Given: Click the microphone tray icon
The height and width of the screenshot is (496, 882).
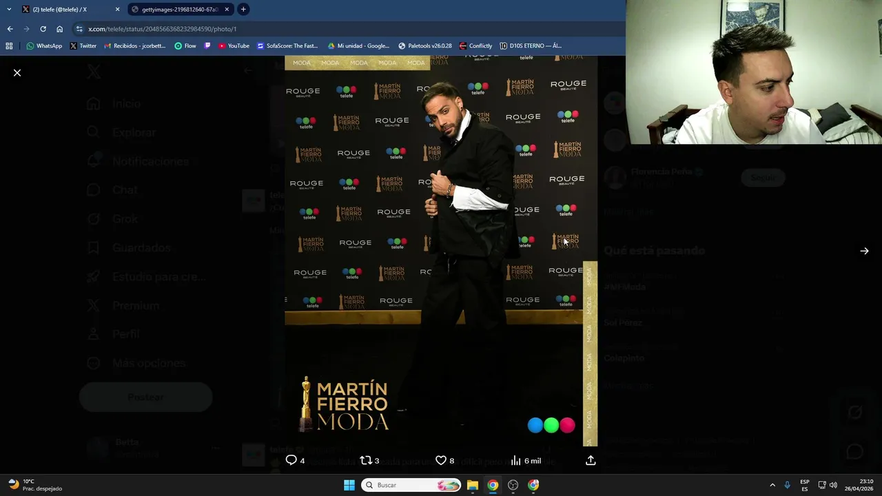Looking at the screenshot, I should pyautogui.click(x=787, y=485).
